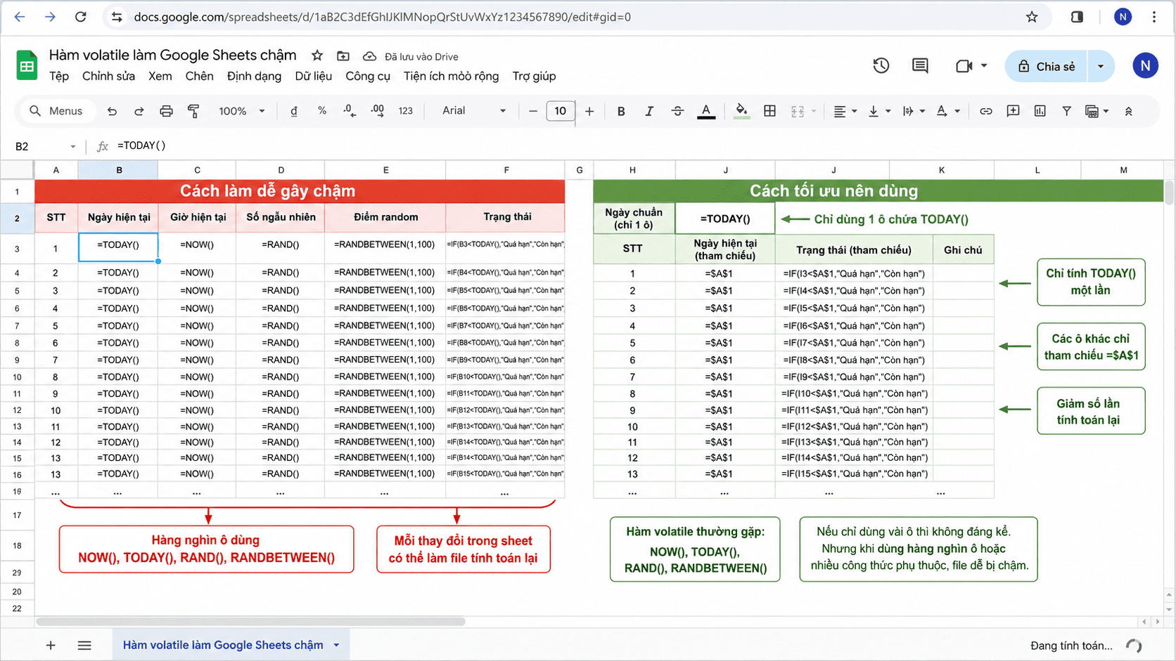Viewport: 1176px width, 661px height.
Task: Open text wrapping dropdown
Action: (x=913, y=111)
